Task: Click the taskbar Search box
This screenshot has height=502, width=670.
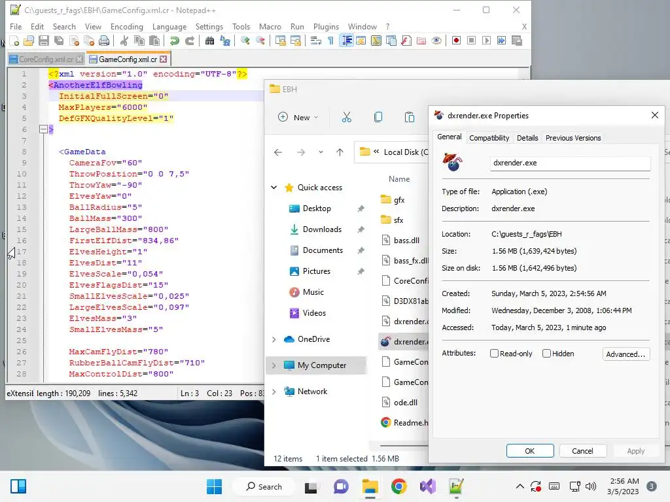Action: tap(264, 486)
